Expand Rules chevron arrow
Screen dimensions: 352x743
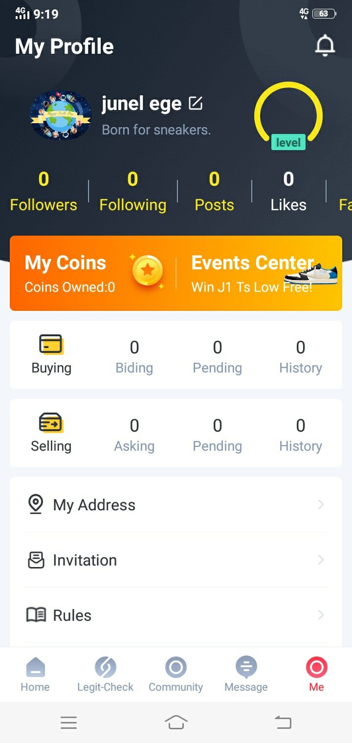[x=321, y=615]
